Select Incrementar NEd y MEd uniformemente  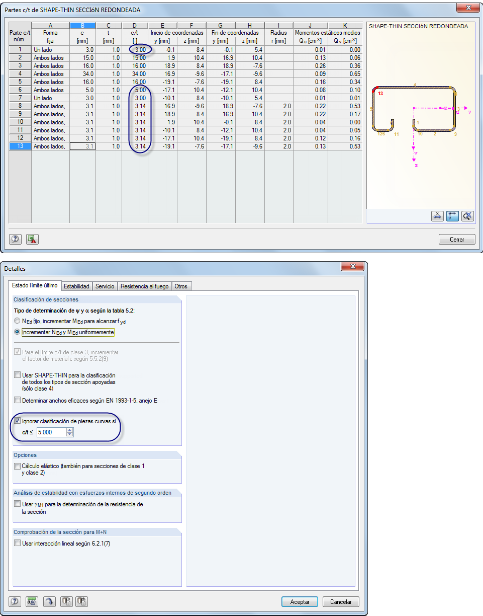click(x=18, y=332)
